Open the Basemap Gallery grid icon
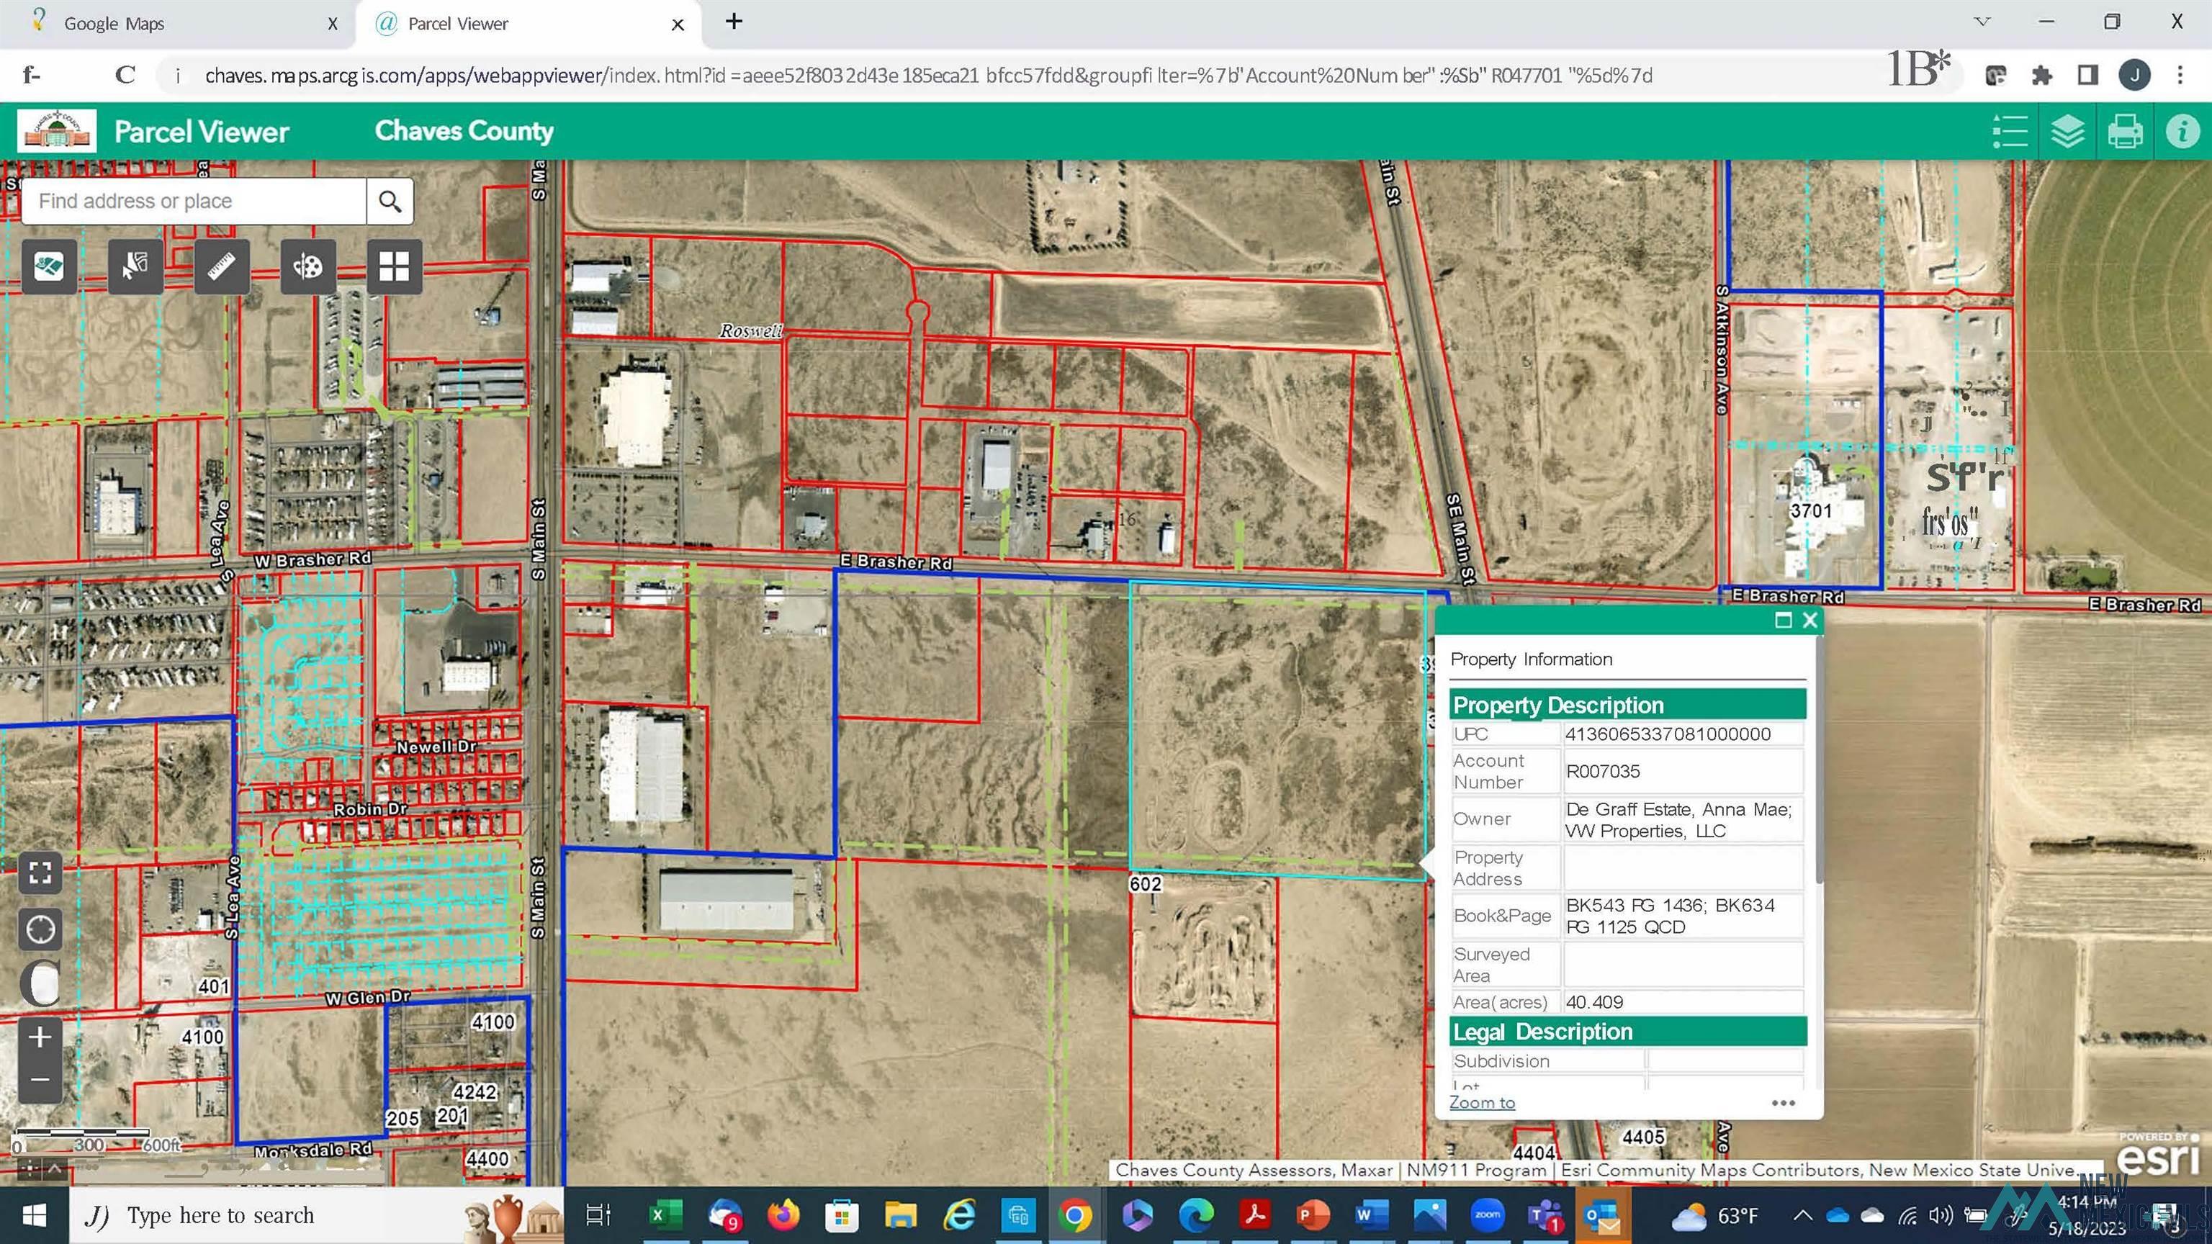Screen dimensions: 2212x1244 pos(394,266)
